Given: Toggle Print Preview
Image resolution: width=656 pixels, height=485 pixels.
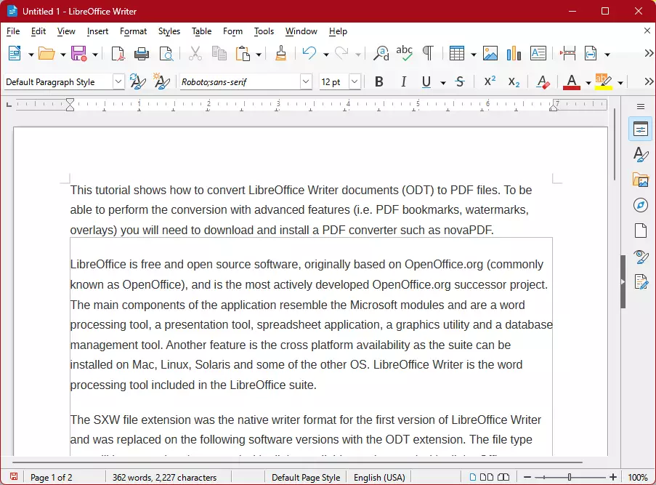Looking at the screenshot, I should (166, 54).
